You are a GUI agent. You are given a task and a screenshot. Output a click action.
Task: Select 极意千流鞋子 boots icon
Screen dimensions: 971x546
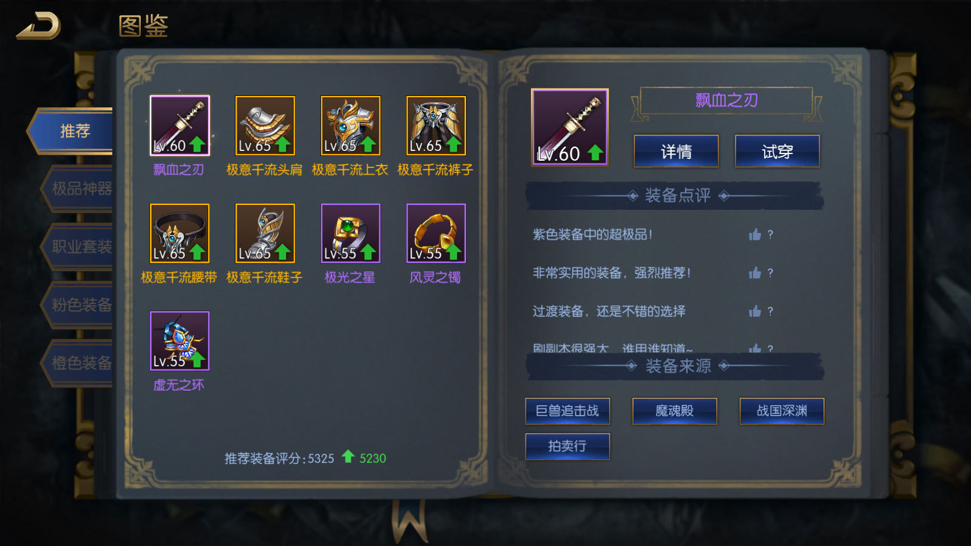pyautogui.click(x=265, y=234)
